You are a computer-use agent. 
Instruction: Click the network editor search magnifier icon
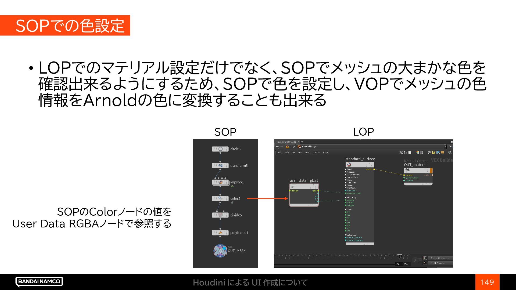[x=450, y=153]
